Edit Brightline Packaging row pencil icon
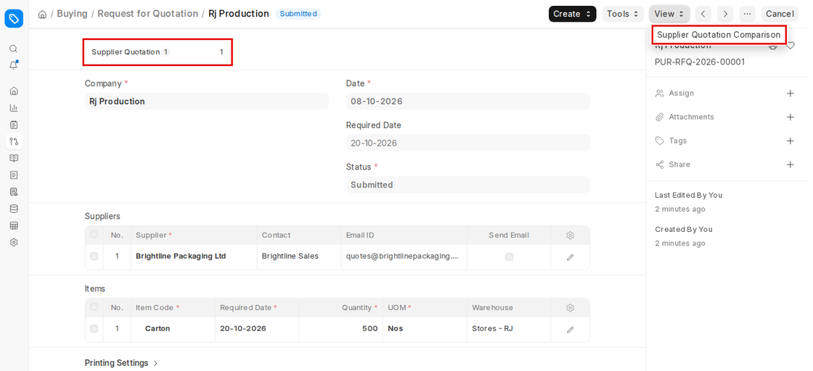813x371 pixels. (571, 257)
